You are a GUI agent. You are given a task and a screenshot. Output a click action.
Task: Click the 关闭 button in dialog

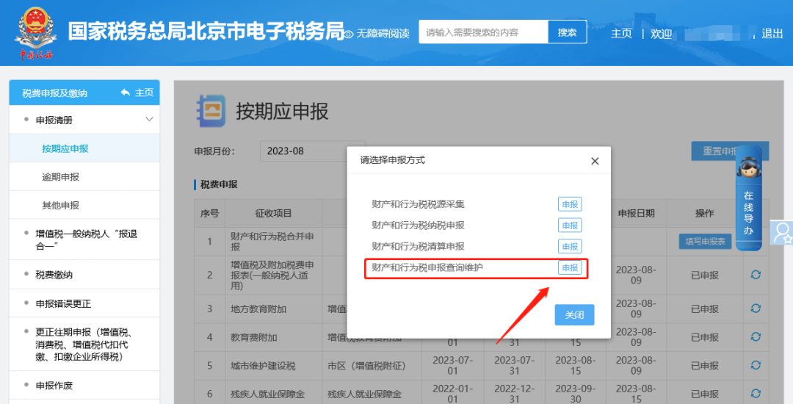[x=574, y=315]
